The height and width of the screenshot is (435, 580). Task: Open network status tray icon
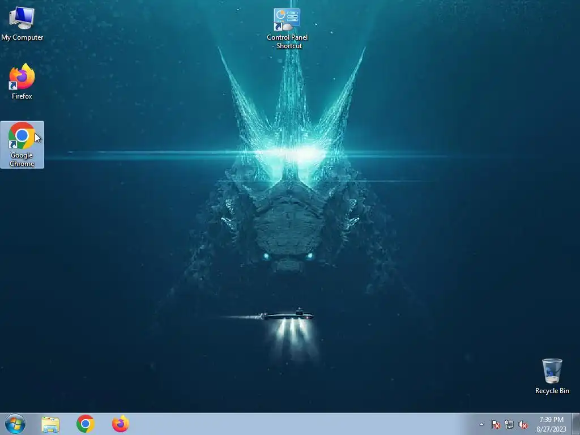pos(509,424)
